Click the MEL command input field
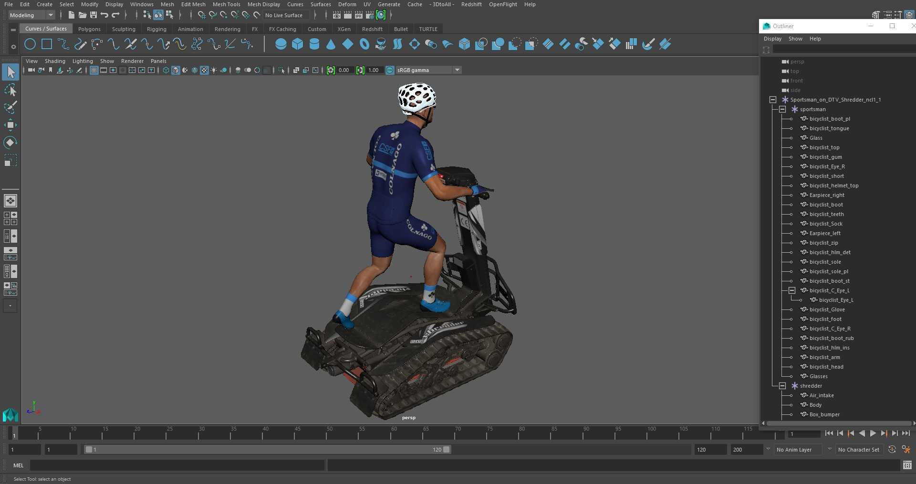The height and width of the screenshot is (484, 916). (x=177, y=465)
